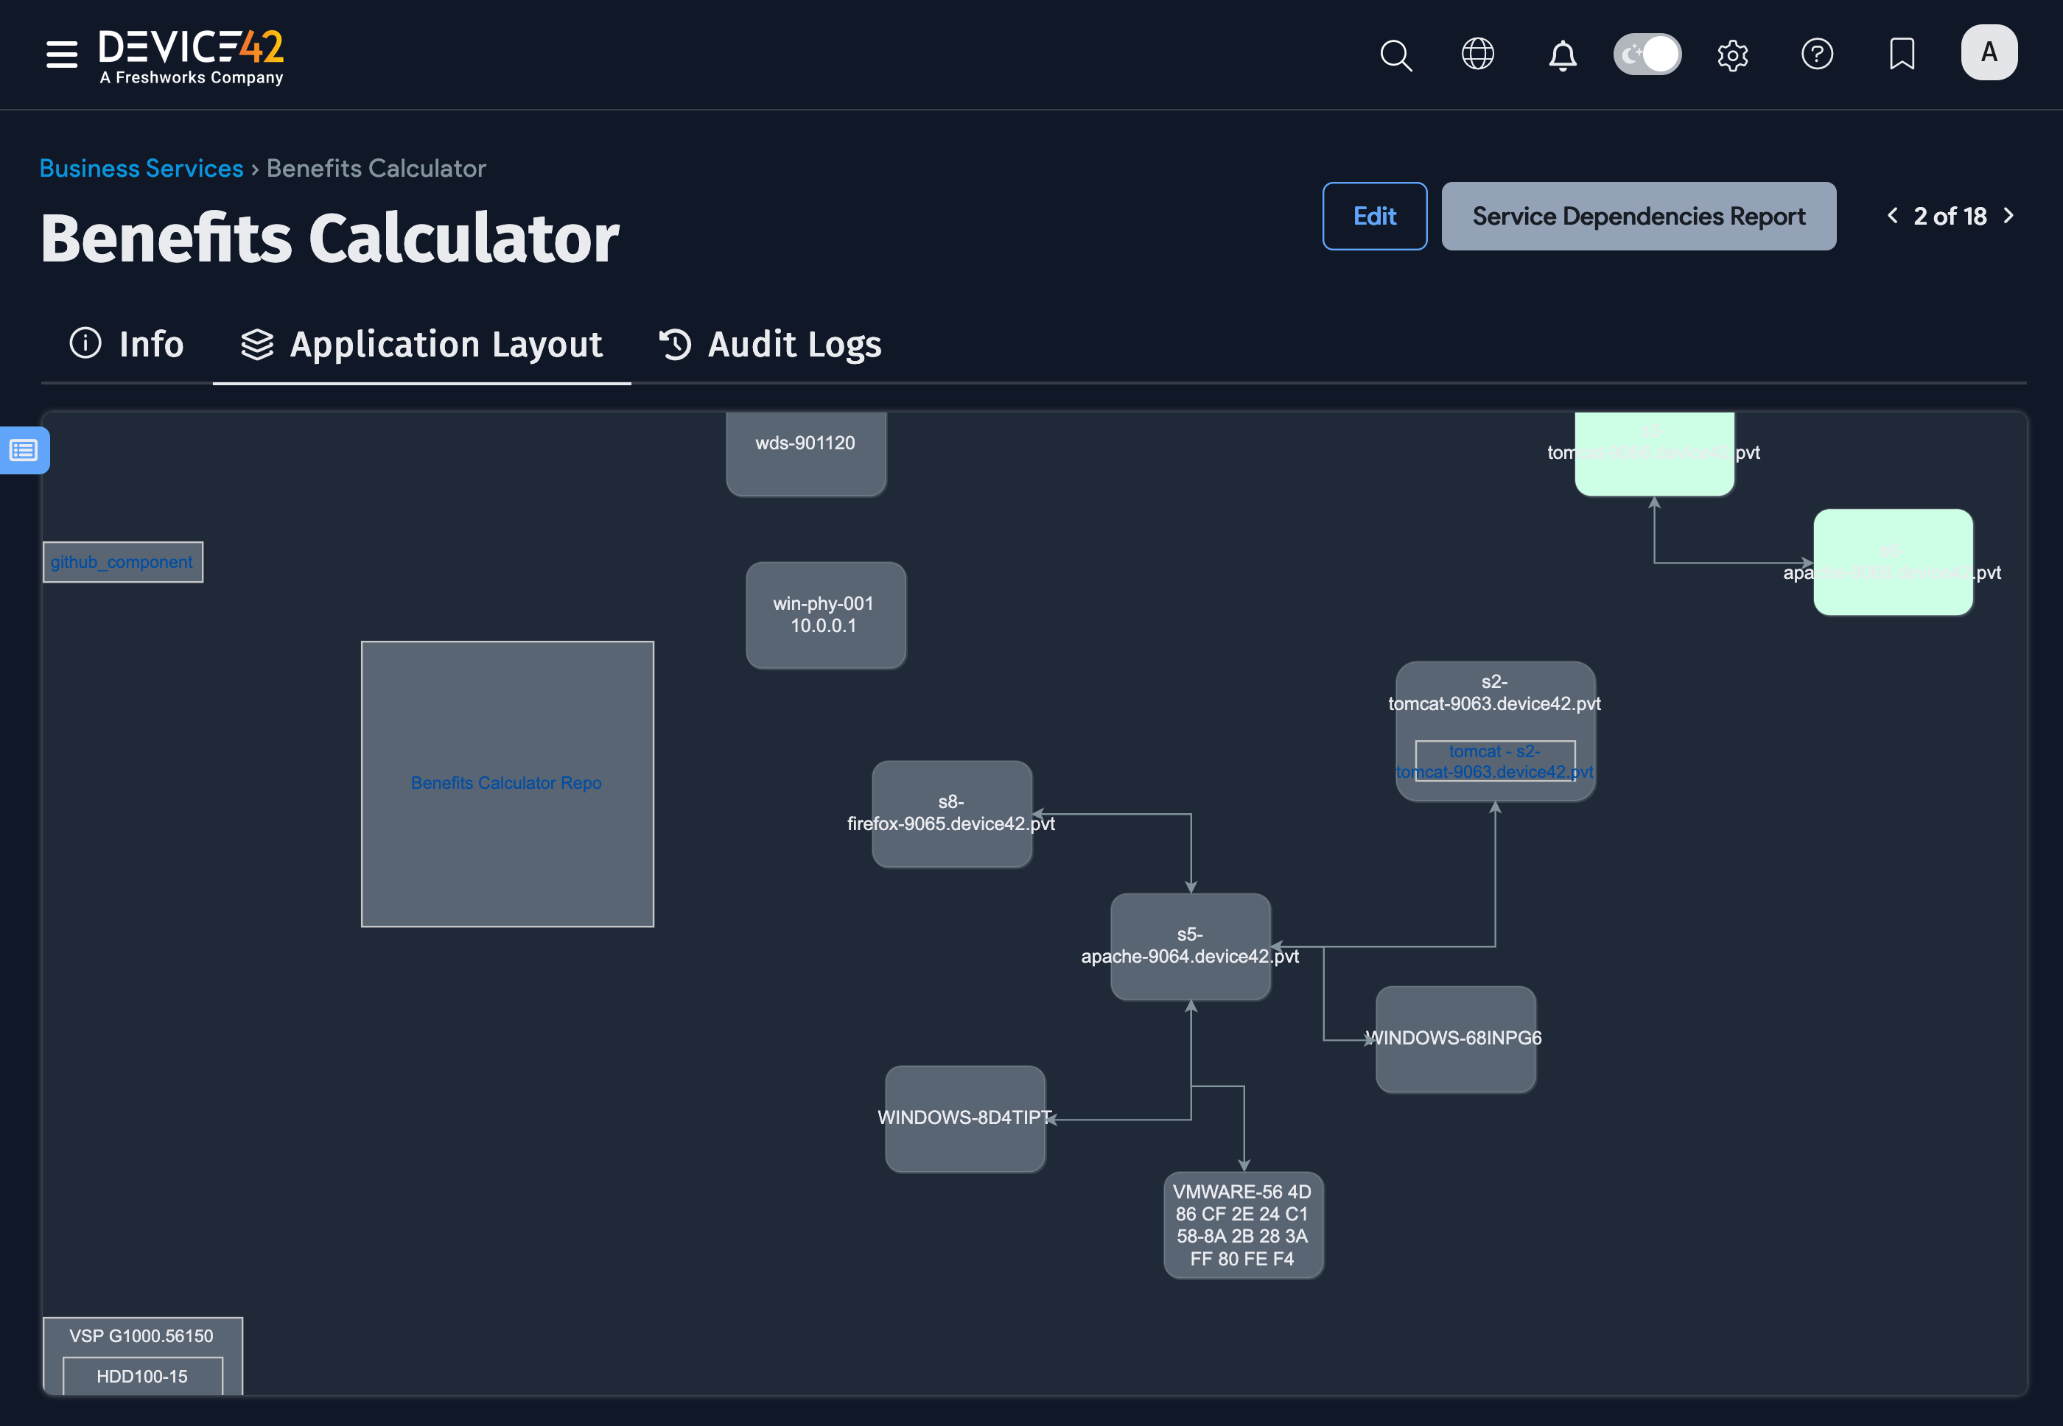Viewport: 2063px width, 1426px height.
Task: Open the github_component link
Action: coord(122,562)
